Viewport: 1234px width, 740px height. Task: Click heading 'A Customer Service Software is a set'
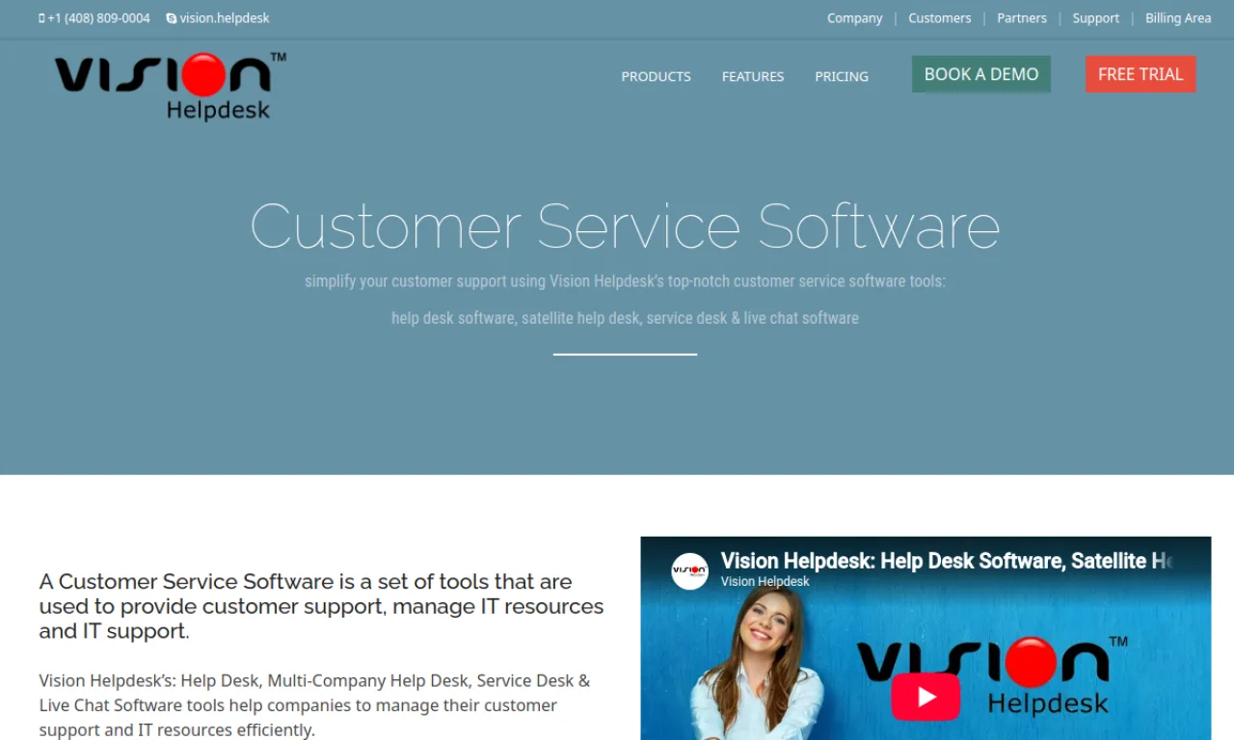pyautogui.click(x=321, y=606)
